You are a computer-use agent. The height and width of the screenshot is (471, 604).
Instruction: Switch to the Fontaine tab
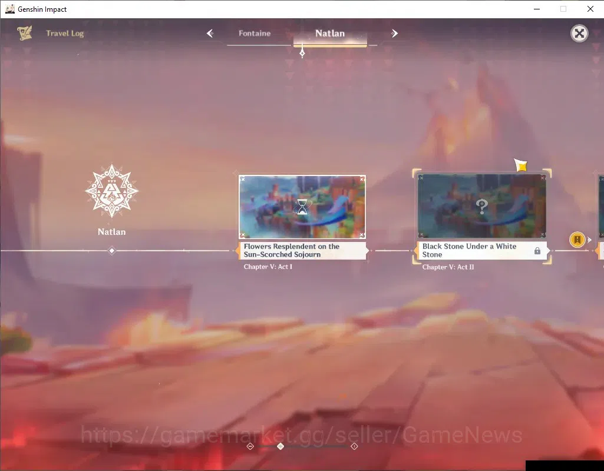(254, 34)
